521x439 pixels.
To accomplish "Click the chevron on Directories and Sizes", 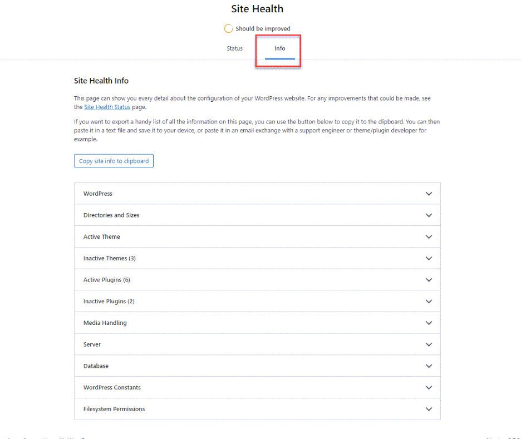I will (x=429, y=215).
